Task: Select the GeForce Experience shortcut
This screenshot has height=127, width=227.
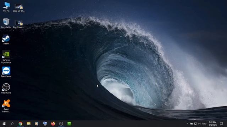Action: click(6, 57)
